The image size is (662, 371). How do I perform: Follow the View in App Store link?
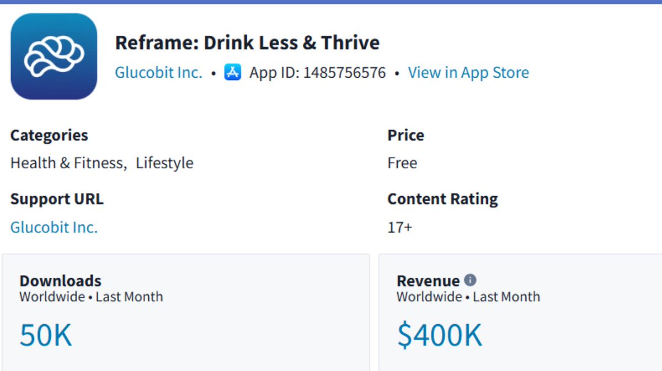(468, 72)
